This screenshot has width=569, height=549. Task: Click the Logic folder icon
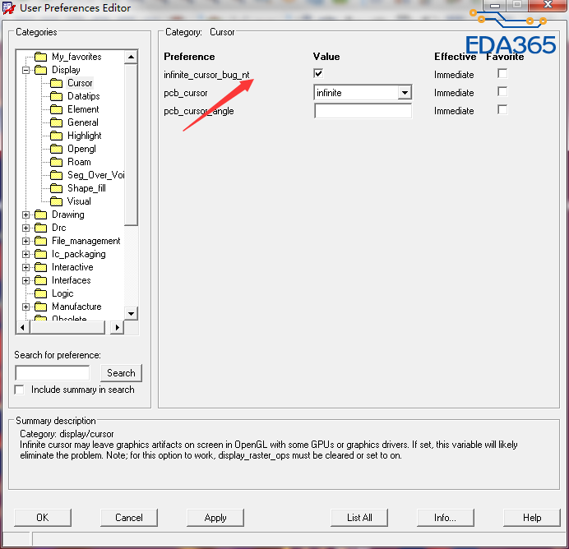point(40,293)
